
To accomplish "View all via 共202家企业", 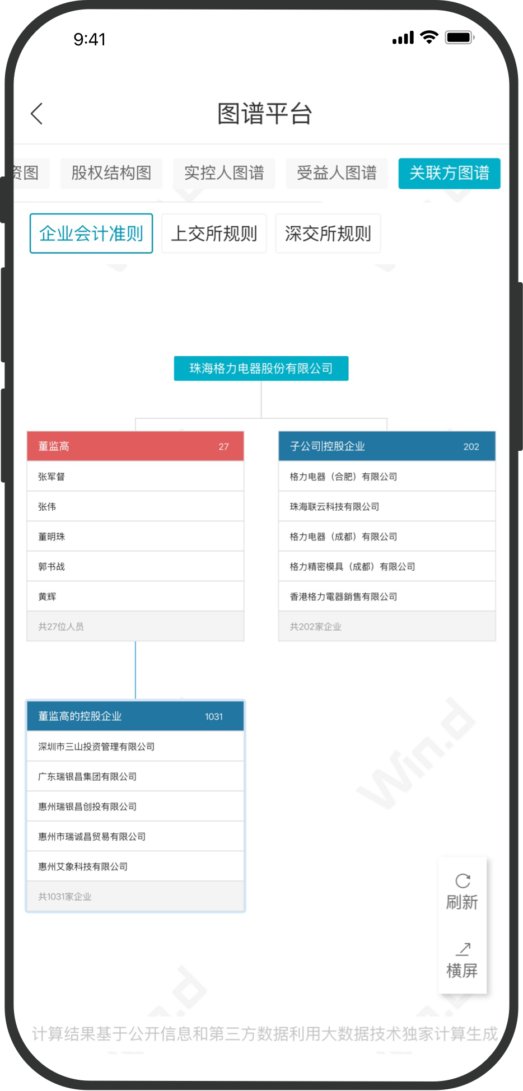I will (x=387, y=626).
